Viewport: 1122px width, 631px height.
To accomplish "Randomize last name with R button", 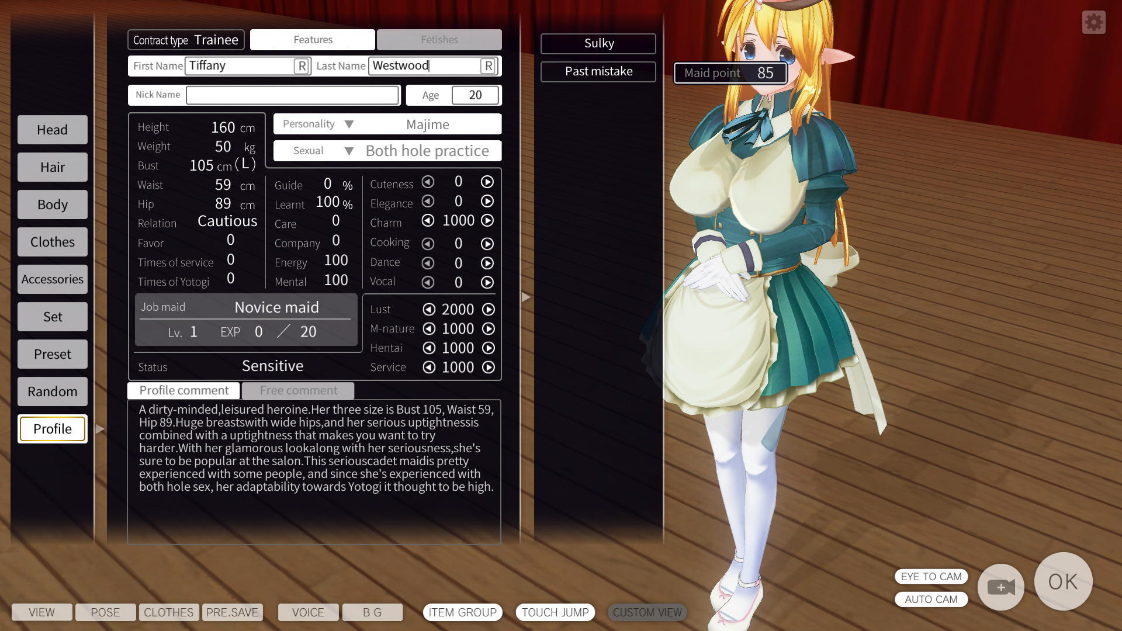I will pyautogui.click(x=488, y=66).
